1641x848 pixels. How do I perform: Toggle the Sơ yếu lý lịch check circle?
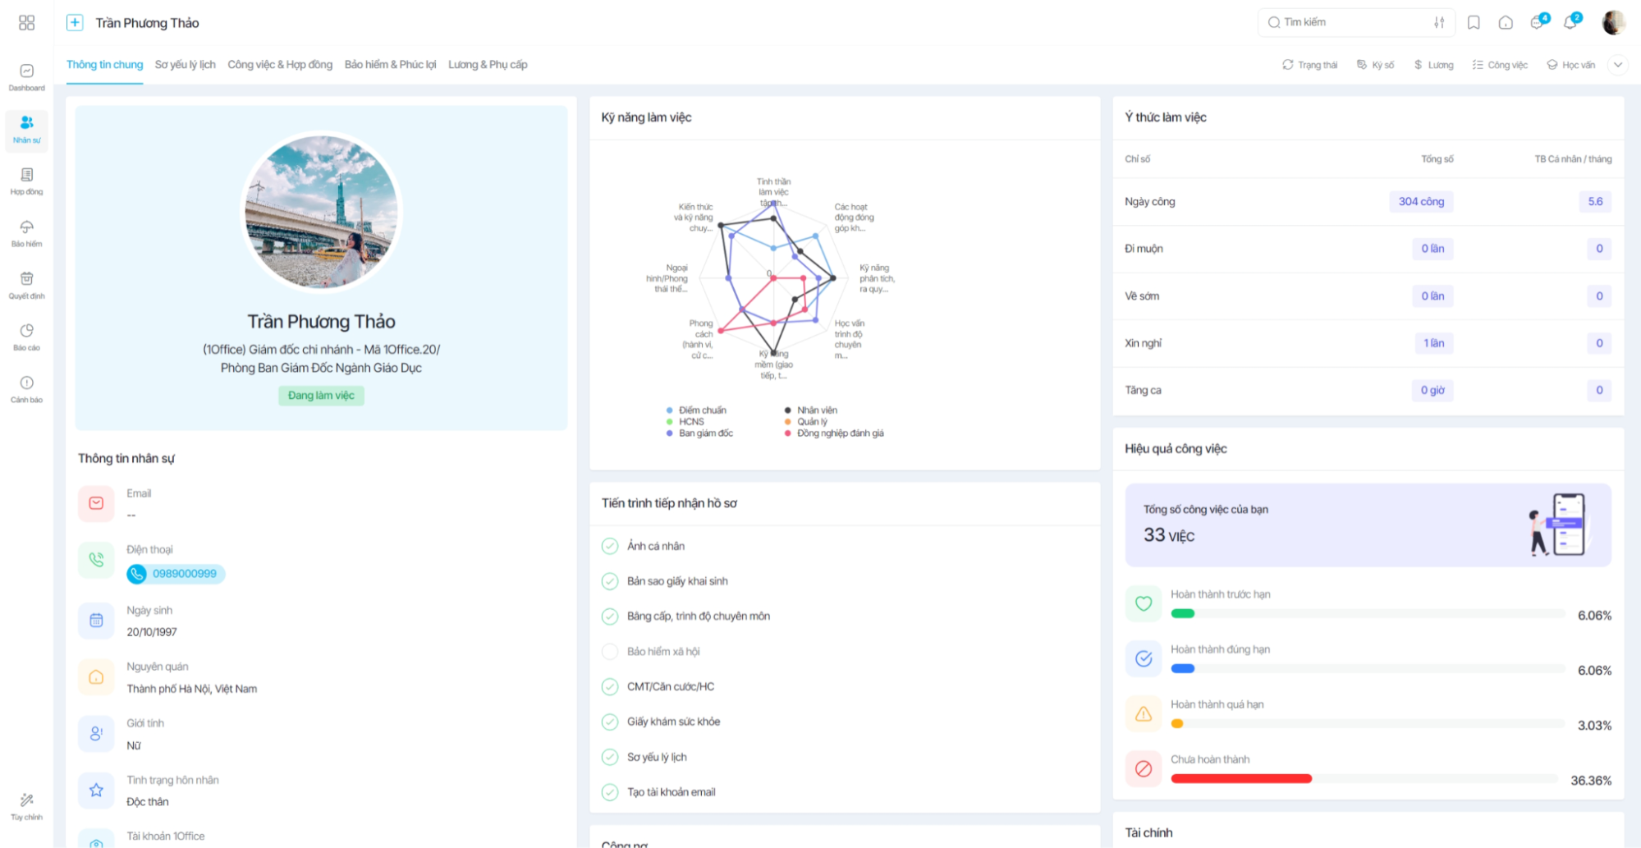coord(610,757)
